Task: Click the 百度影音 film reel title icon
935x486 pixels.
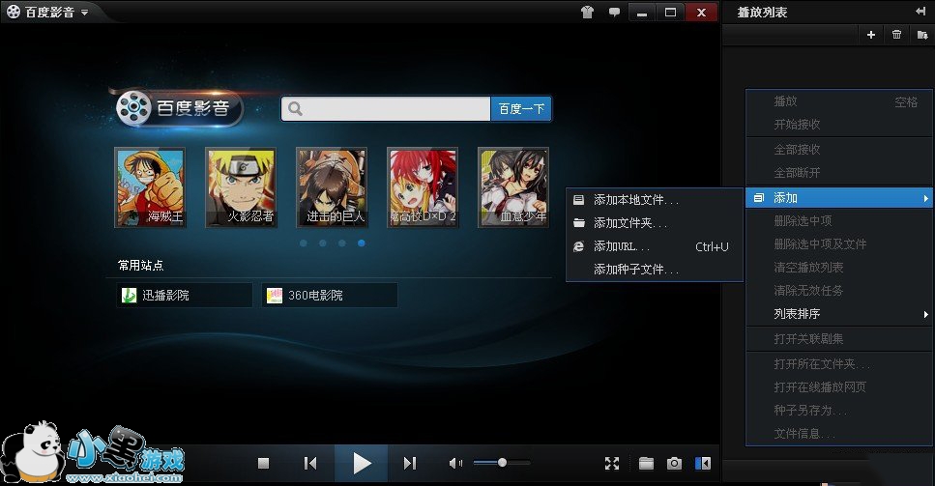Action: (14, 12)
